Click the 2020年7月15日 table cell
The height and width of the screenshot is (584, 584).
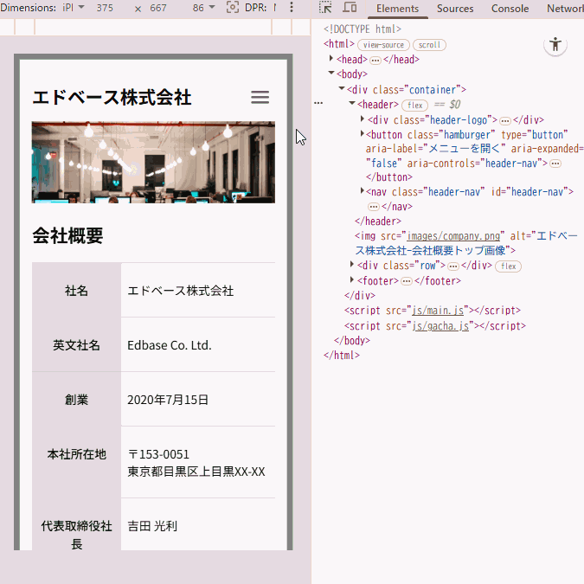(x=198, y=399)
